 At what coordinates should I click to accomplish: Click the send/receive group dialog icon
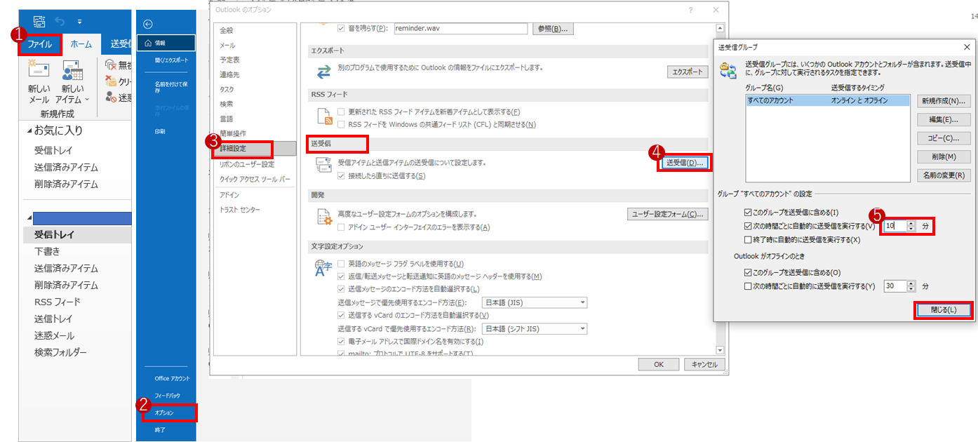728,70
